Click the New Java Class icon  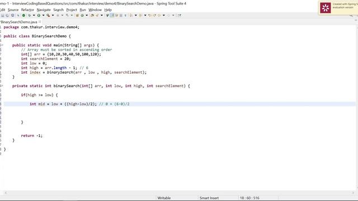tap(82, 15)
